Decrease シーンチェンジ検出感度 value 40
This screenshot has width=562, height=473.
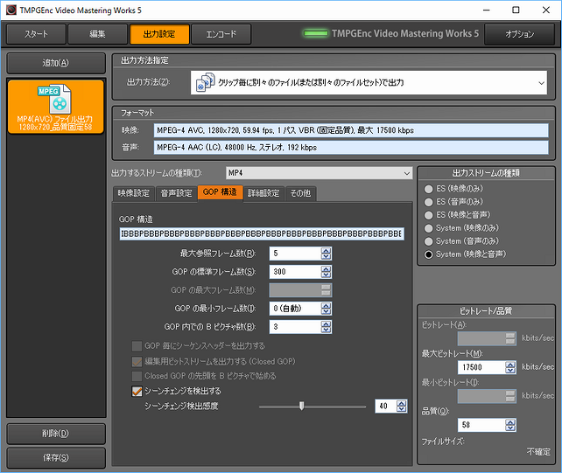402,409
